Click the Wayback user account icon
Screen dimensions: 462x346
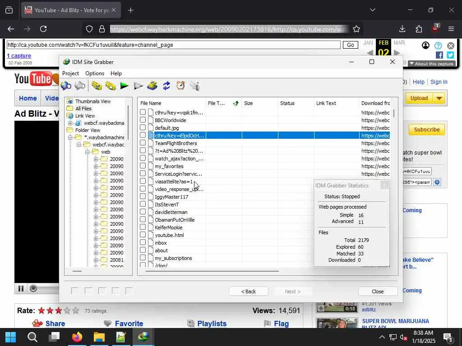pyautogui.click(x=425, y=46)
